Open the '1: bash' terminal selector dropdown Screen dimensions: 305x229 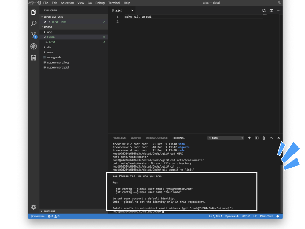coord(225,138)
